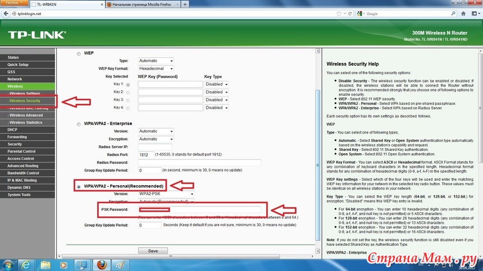
Task: Open the Paint taskbar icon
Action: coord(120,265)
